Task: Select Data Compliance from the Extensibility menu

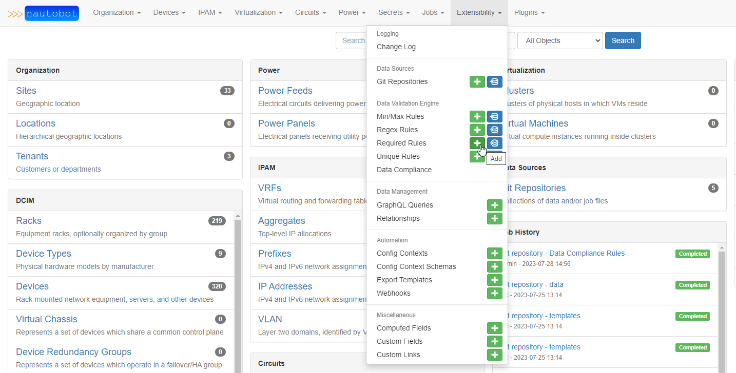Action: (404, 170)
